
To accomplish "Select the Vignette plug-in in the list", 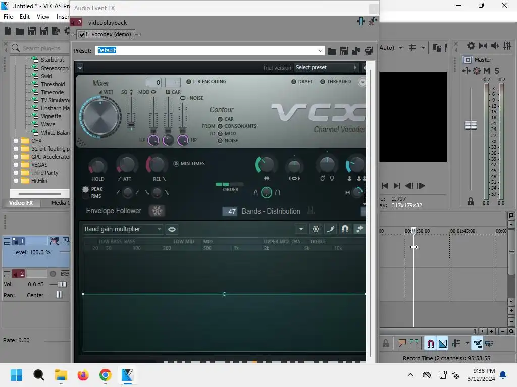I will (x=51, y=116).
